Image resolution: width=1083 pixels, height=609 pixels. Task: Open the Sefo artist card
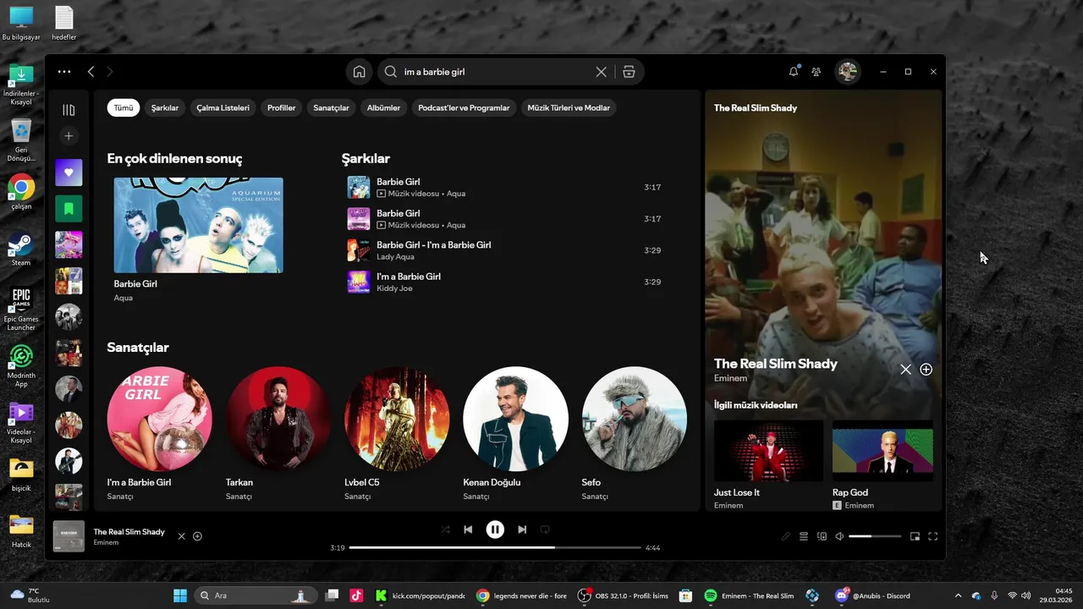coord(634,435)
